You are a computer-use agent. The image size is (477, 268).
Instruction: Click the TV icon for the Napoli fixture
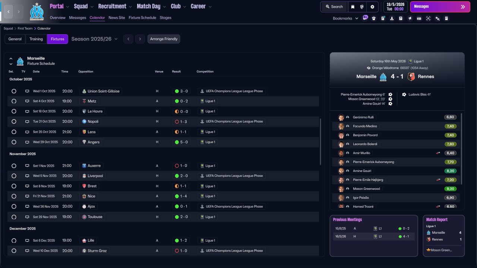pos(27,122)
